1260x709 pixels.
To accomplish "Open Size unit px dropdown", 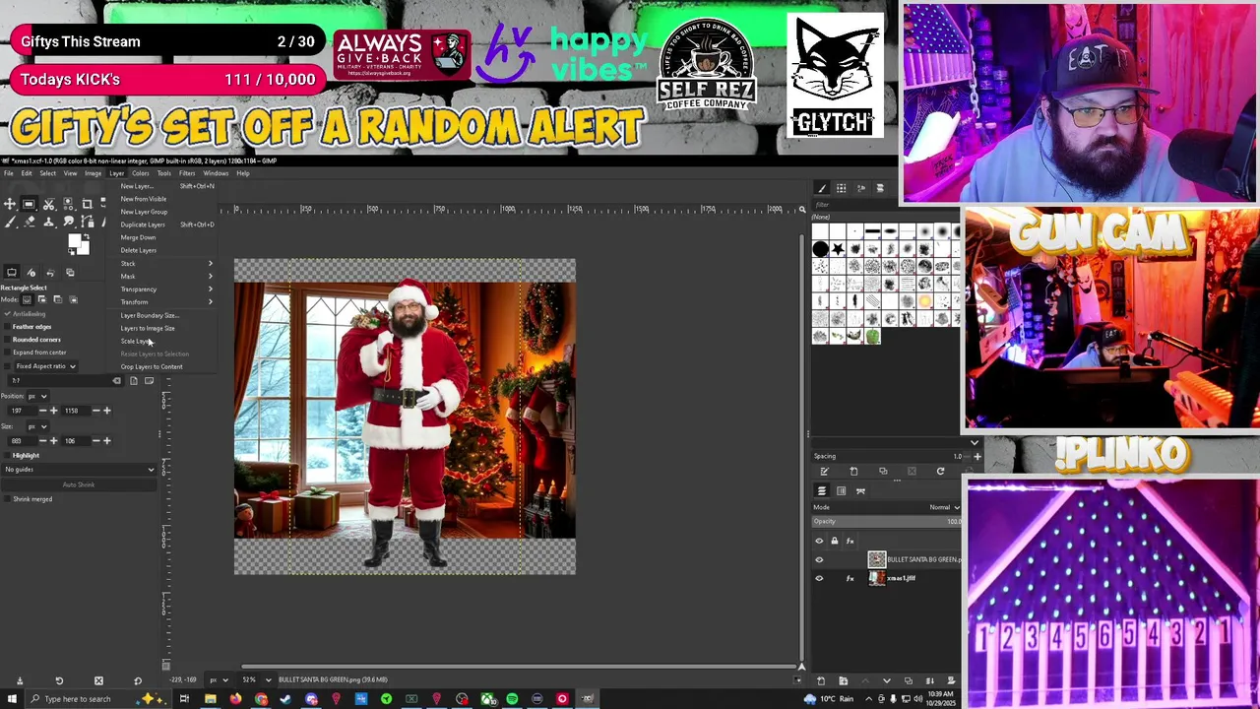I will click(38, 426).
